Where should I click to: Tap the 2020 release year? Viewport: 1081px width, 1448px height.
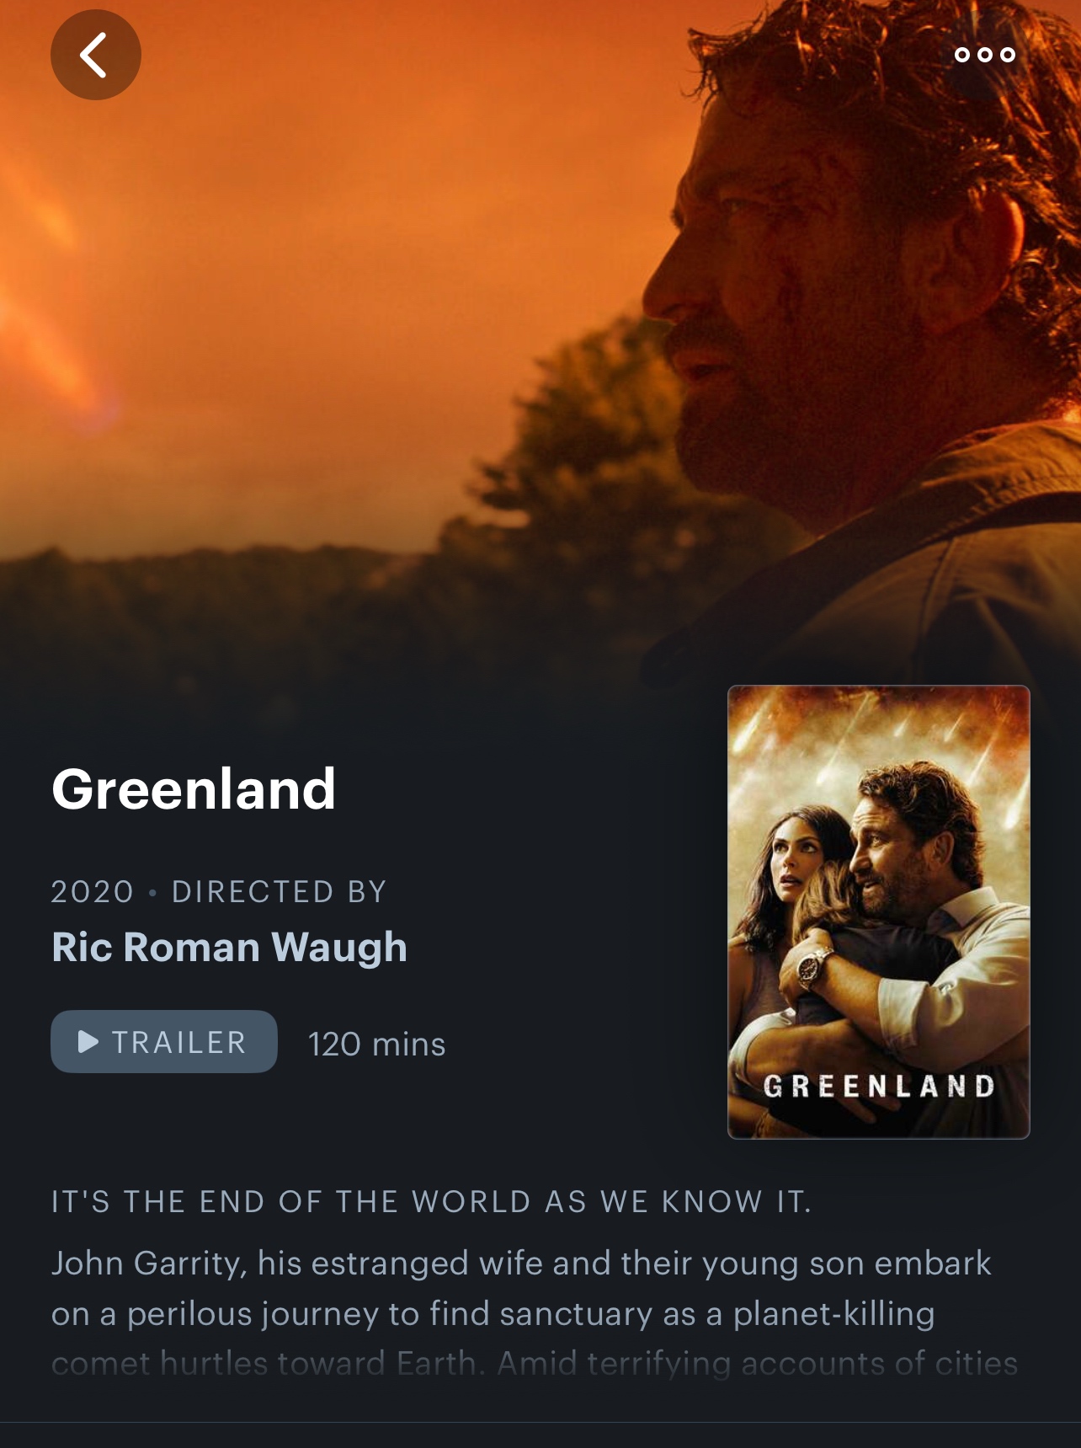click(93, 891)
